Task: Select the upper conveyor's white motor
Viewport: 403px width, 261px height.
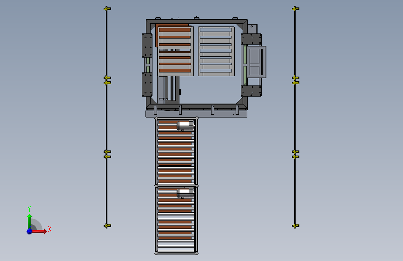Action: click(185, 125)
